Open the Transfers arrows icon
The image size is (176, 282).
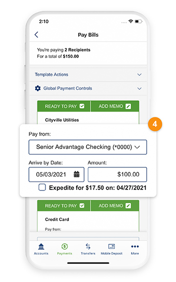click(88, 246)
